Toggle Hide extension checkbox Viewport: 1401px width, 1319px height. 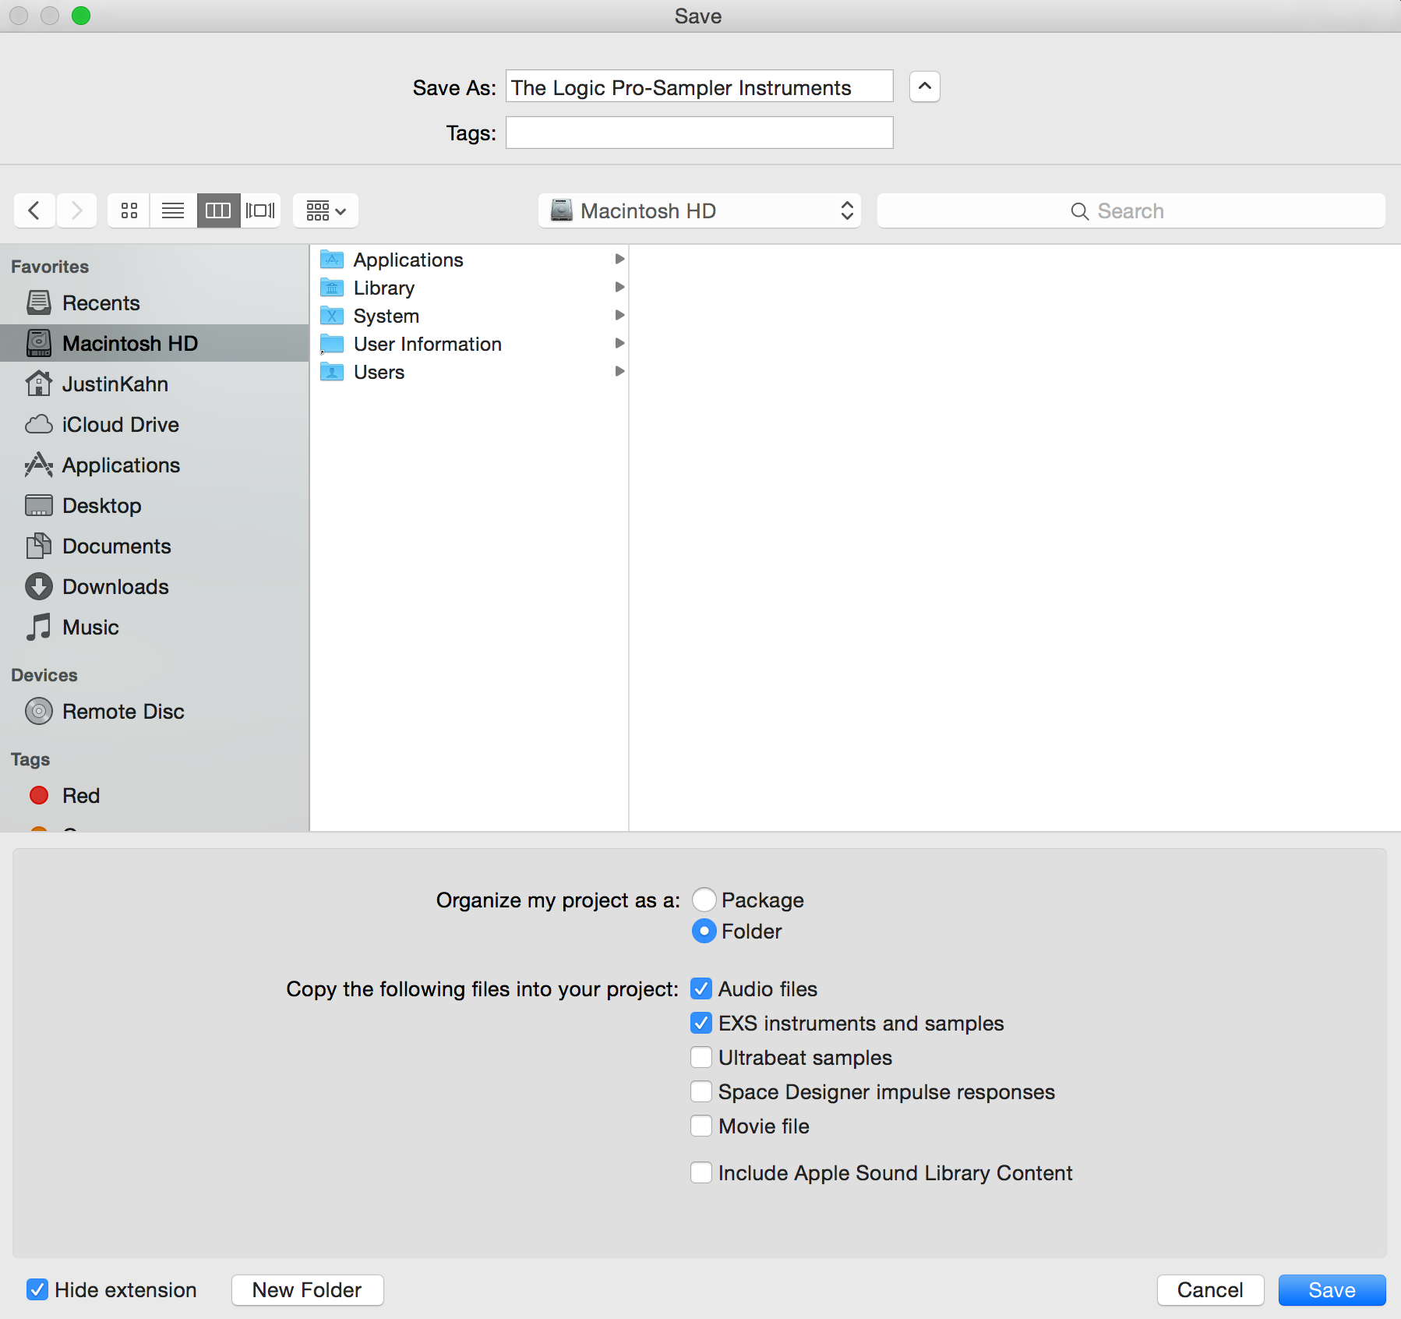click(37, 1289)
